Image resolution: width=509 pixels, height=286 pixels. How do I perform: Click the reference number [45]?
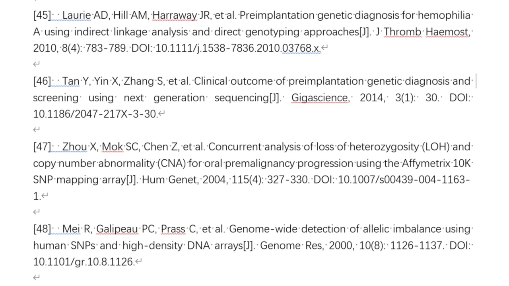[x=42, y=15]
